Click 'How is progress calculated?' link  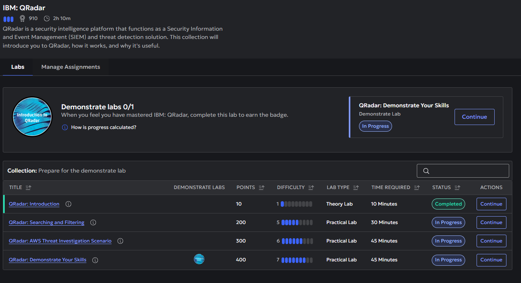click(104, 127)
